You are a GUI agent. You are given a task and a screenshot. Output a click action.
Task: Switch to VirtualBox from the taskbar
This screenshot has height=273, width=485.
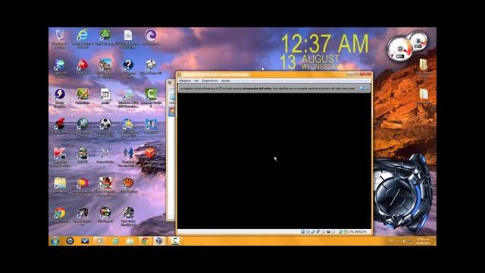(159, 241)
